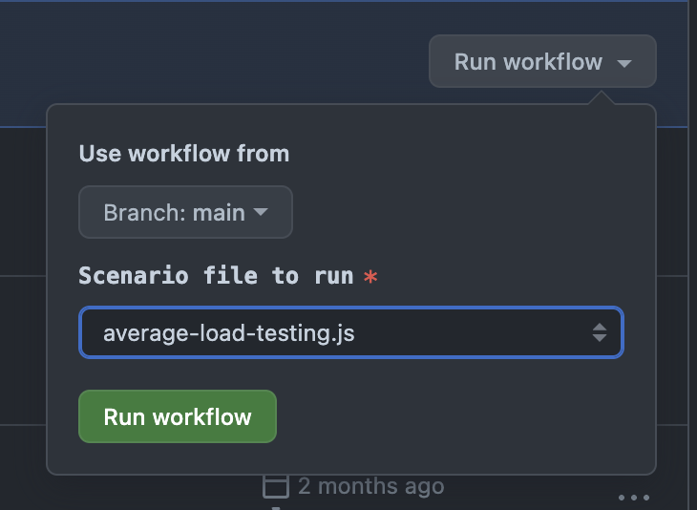The width and height of the screenshot is (697, 510).
Task: Click the popover's upward pointer arrow
Action: tap(601, 97)
